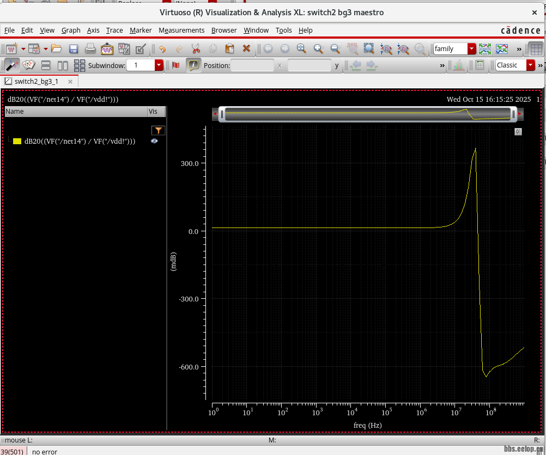Open the Measurements menu
This screenshot has height=455, width=546.
coord(181,30)
